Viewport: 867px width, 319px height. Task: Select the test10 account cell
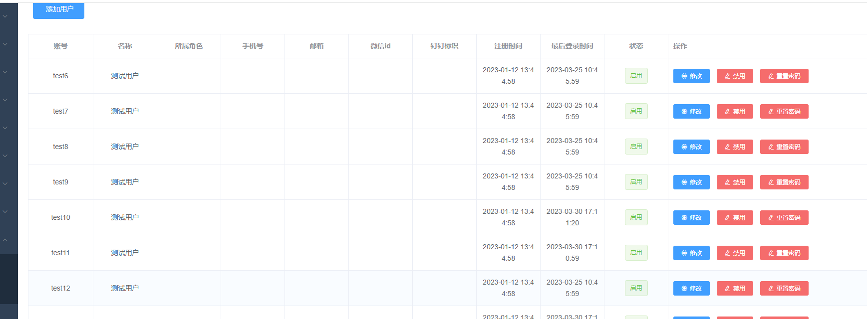(x=60, y=217)
